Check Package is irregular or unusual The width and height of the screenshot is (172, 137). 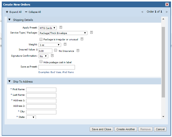tap(41, 39)
